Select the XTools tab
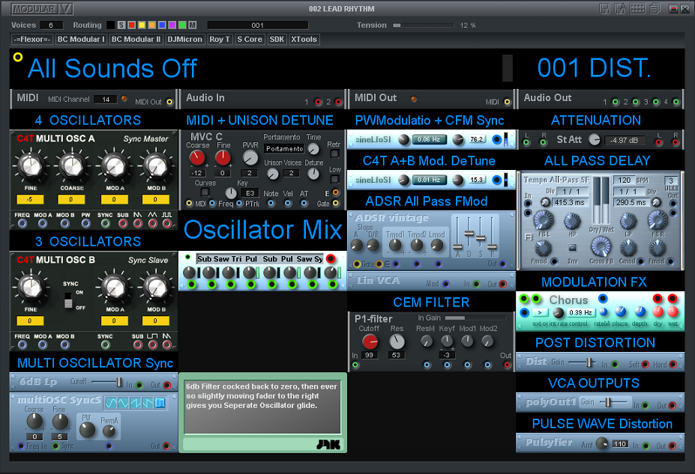 point(304,39)
